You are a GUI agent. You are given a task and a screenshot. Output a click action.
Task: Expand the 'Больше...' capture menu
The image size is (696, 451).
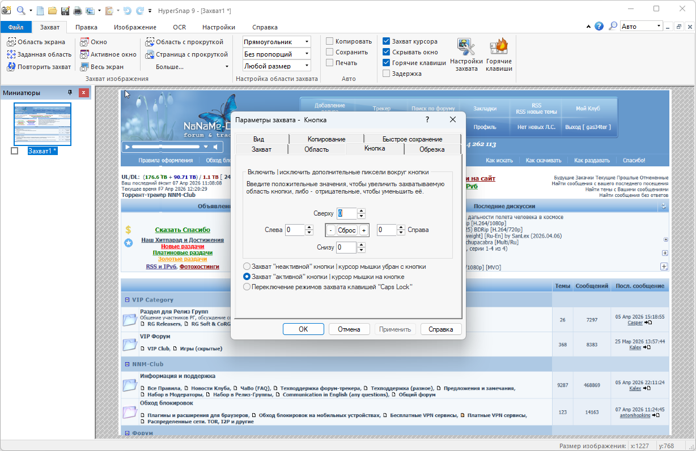pyautogui.click(x=187, y=67)
